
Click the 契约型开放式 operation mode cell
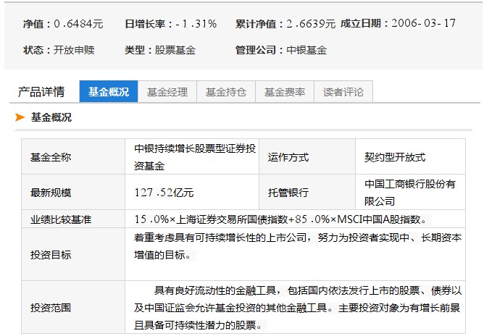395,156
